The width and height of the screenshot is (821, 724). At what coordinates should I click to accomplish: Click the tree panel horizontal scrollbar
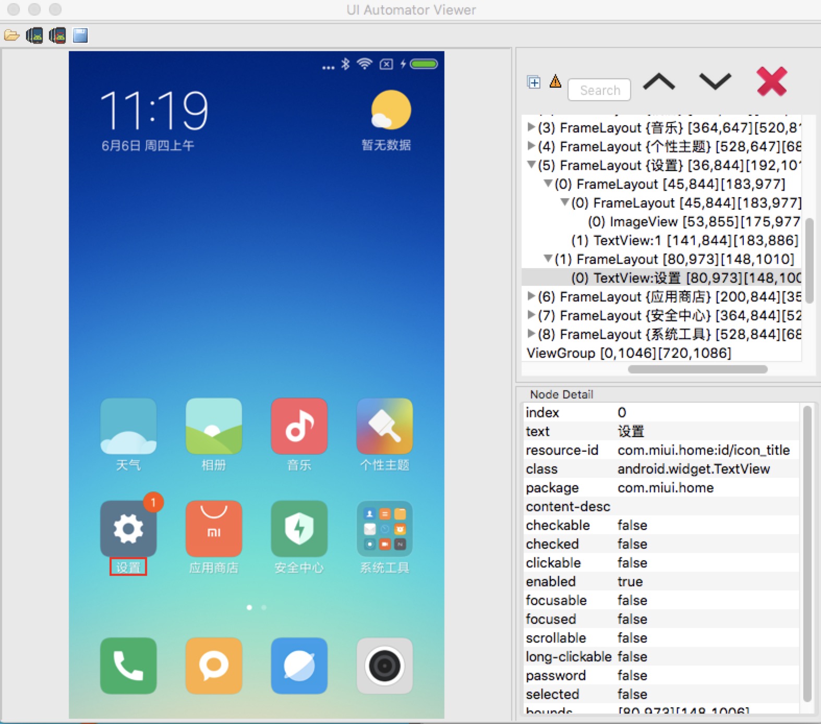[x=697, y=369]
